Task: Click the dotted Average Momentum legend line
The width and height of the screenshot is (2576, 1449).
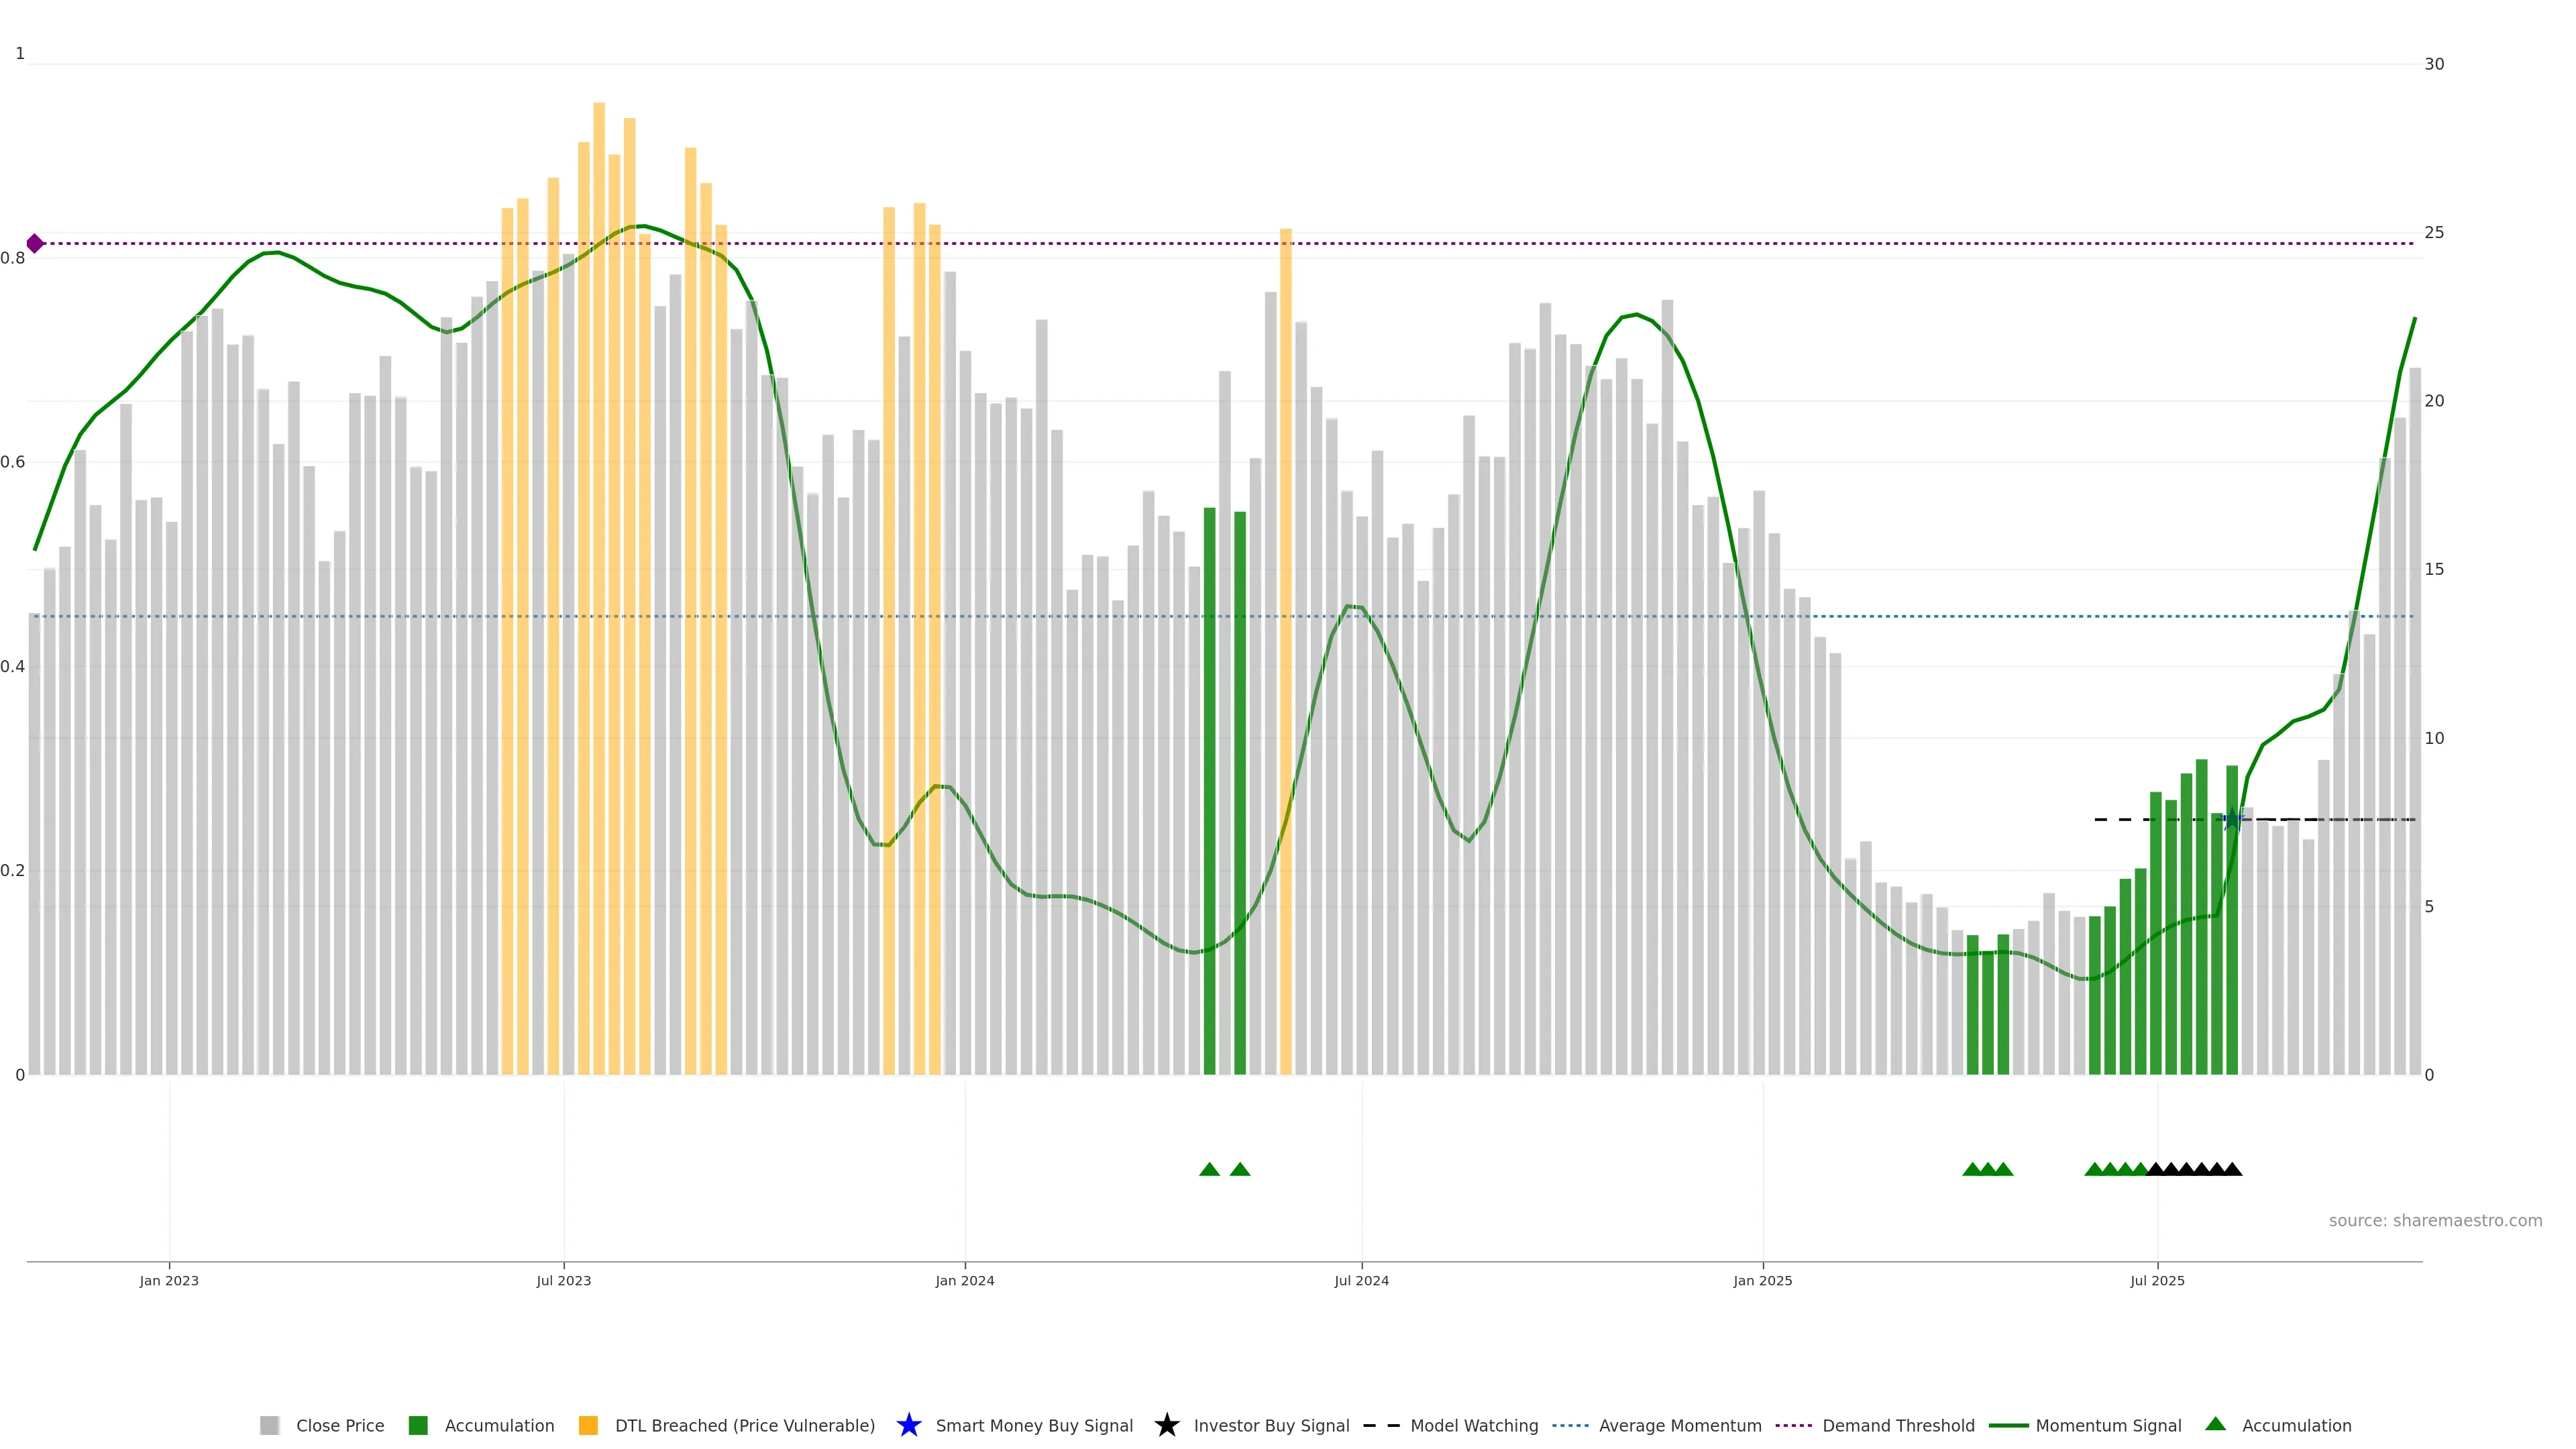Action: 1570,1425
